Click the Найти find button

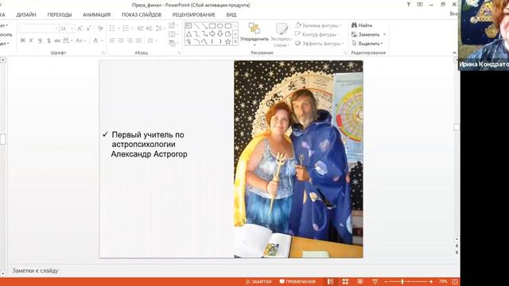pos(362,25)
